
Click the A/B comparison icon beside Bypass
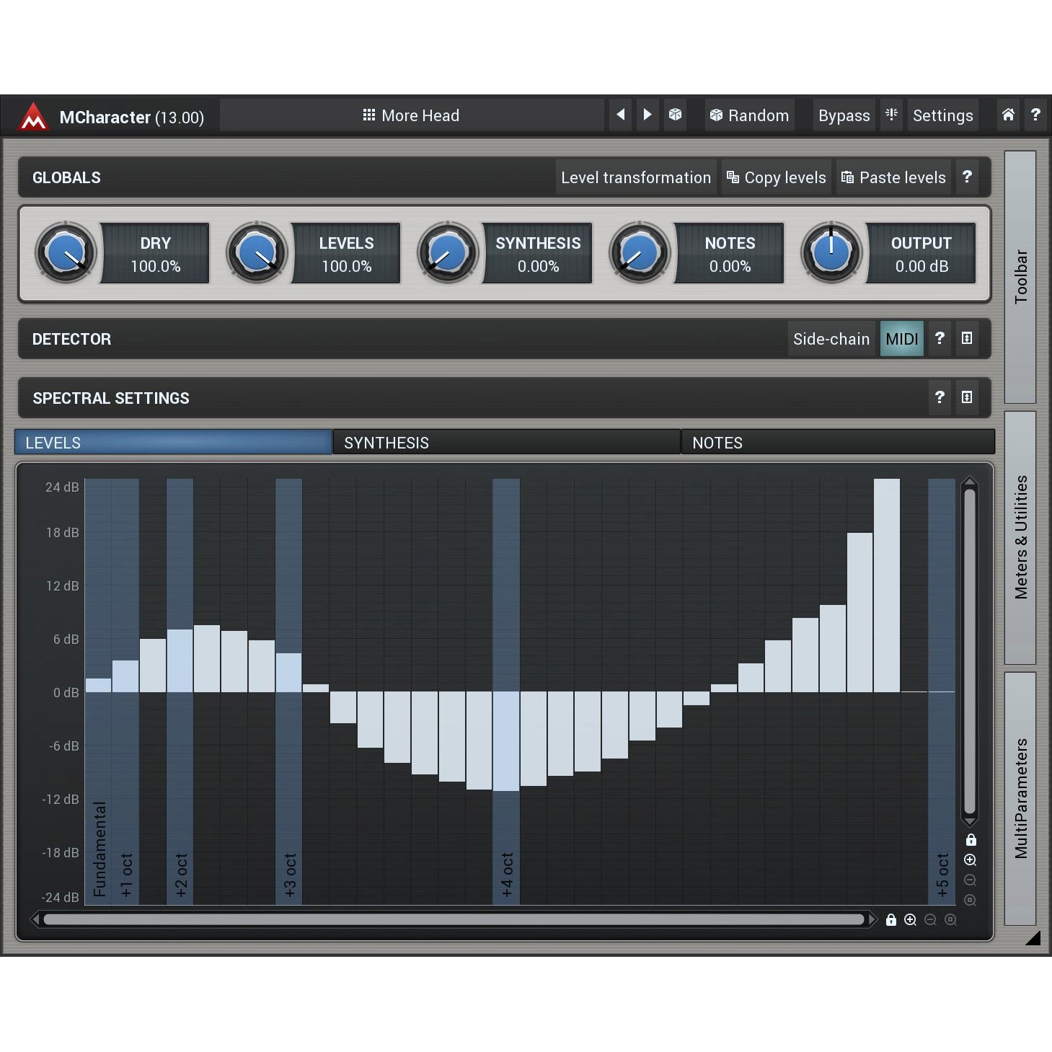(891, 115)
